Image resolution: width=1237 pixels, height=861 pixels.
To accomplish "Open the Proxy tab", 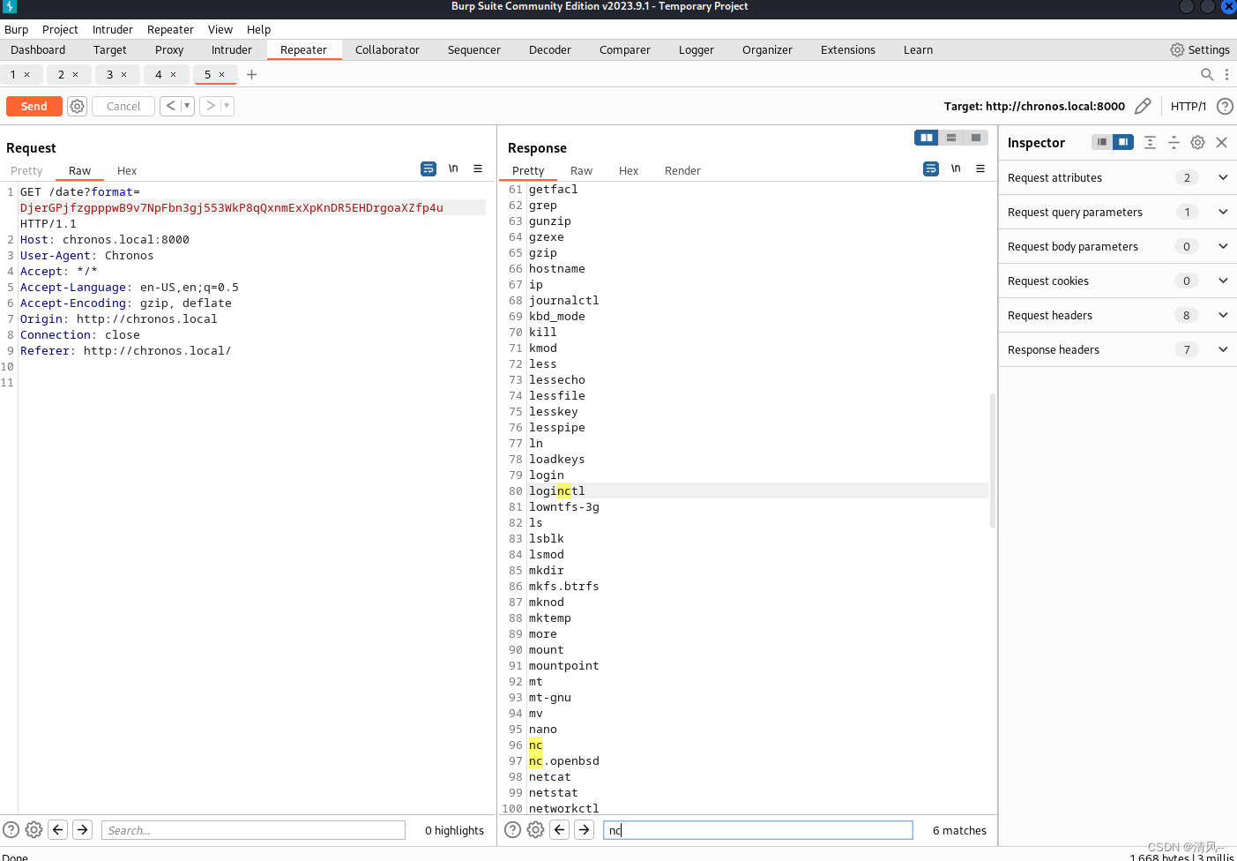I will (169, 49).
